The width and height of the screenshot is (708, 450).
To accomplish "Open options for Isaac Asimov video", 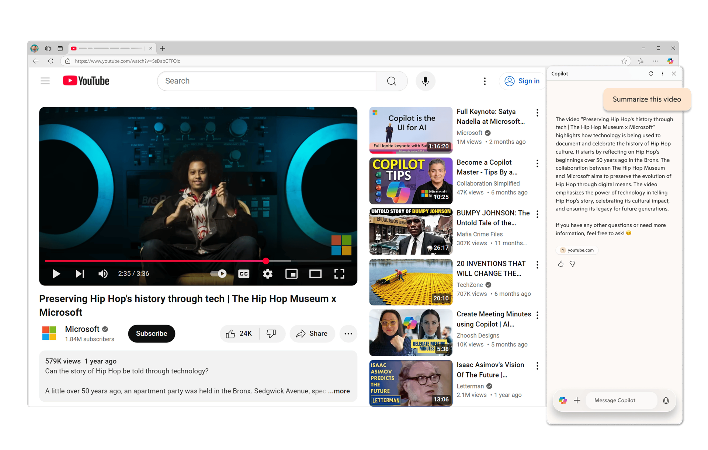I will [x=537, y=366].
